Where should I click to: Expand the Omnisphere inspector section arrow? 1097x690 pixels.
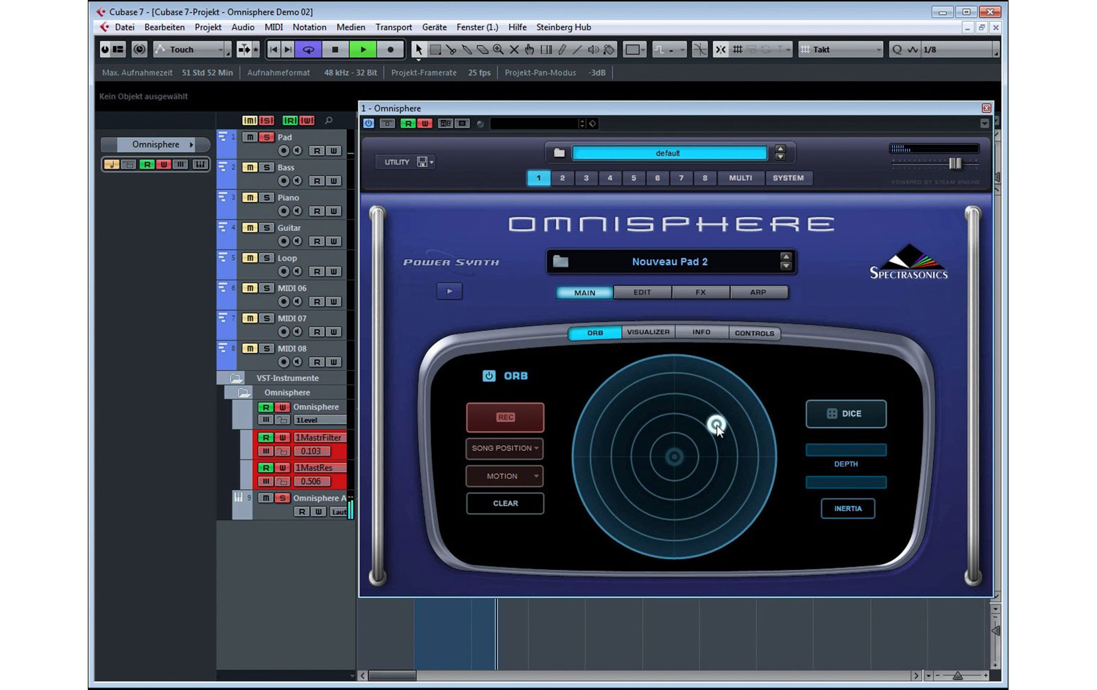pyautogui.click(x=191, y=145)
